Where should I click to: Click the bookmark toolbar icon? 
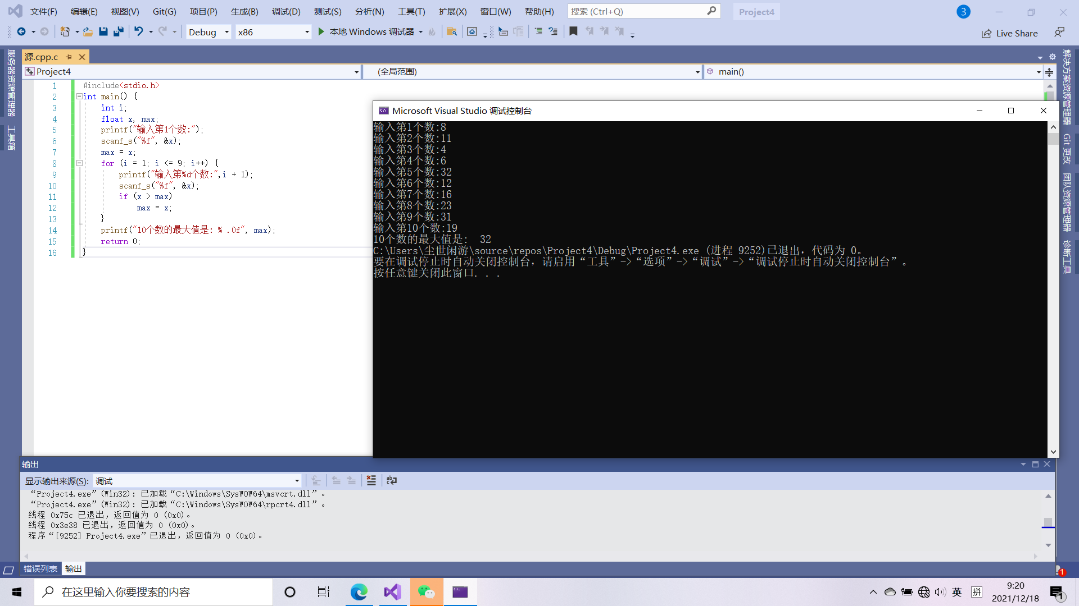click(x=573, y=32)
